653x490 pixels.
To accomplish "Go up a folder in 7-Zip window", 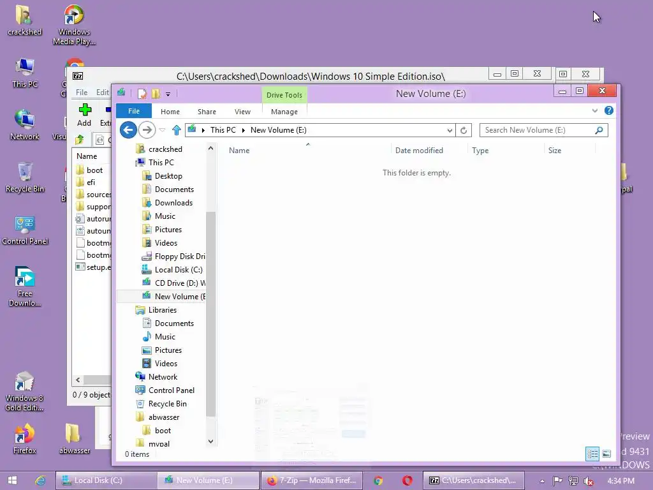I will click(79, 140).
